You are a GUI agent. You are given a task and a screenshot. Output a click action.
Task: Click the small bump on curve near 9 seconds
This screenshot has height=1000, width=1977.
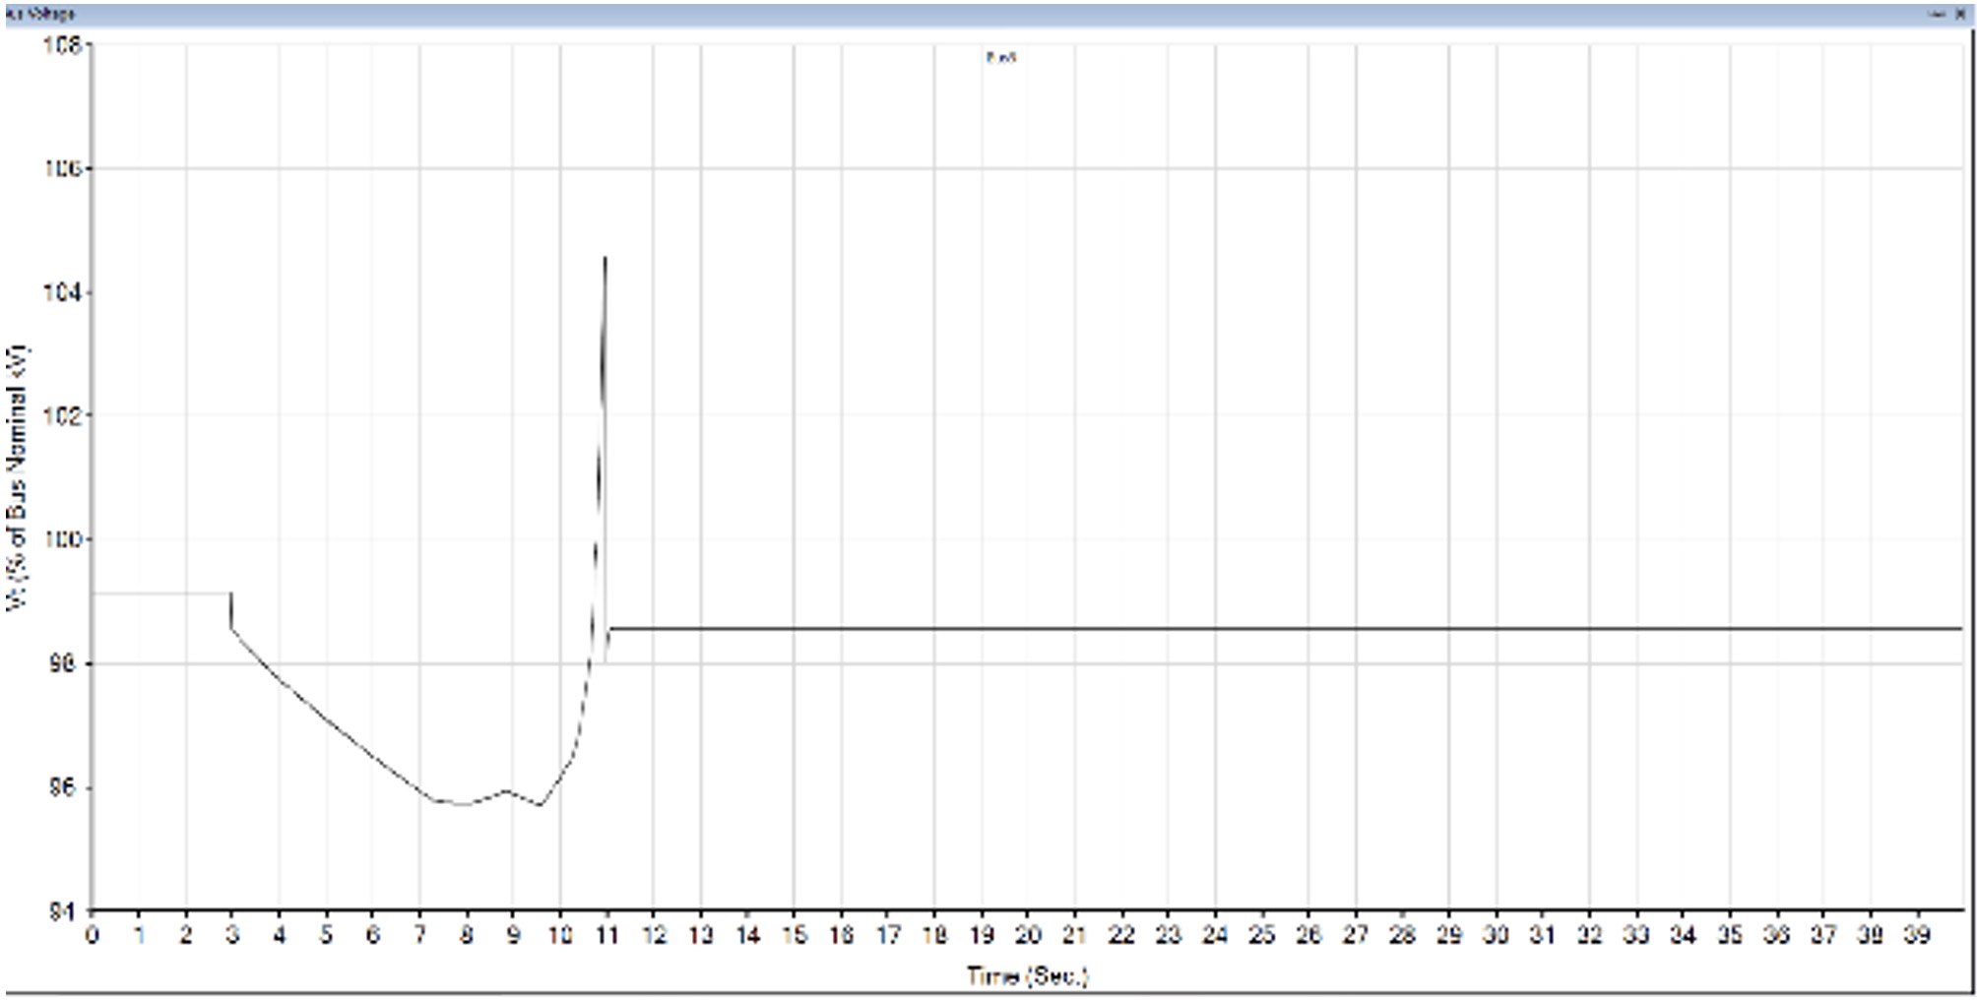506,790
